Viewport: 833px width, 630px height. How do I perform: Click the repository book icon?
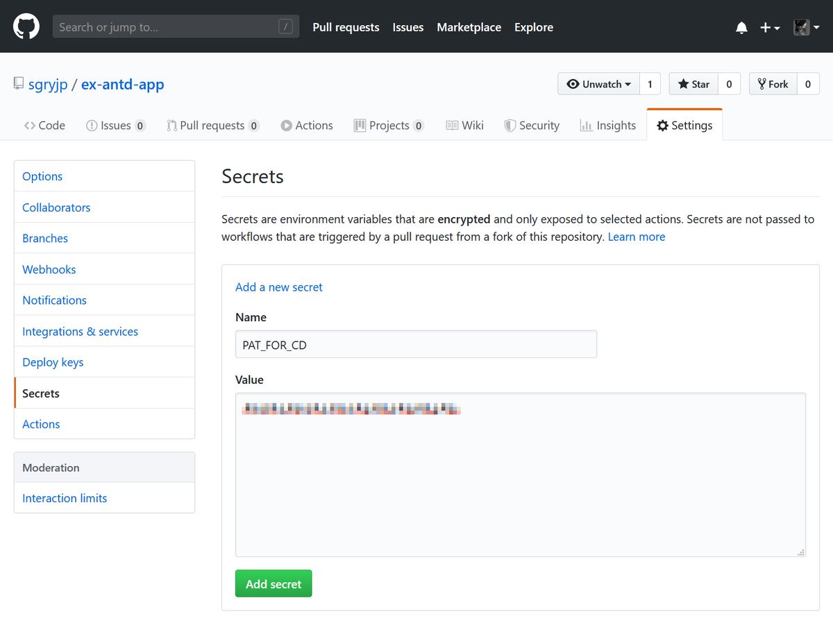(19, 85)
